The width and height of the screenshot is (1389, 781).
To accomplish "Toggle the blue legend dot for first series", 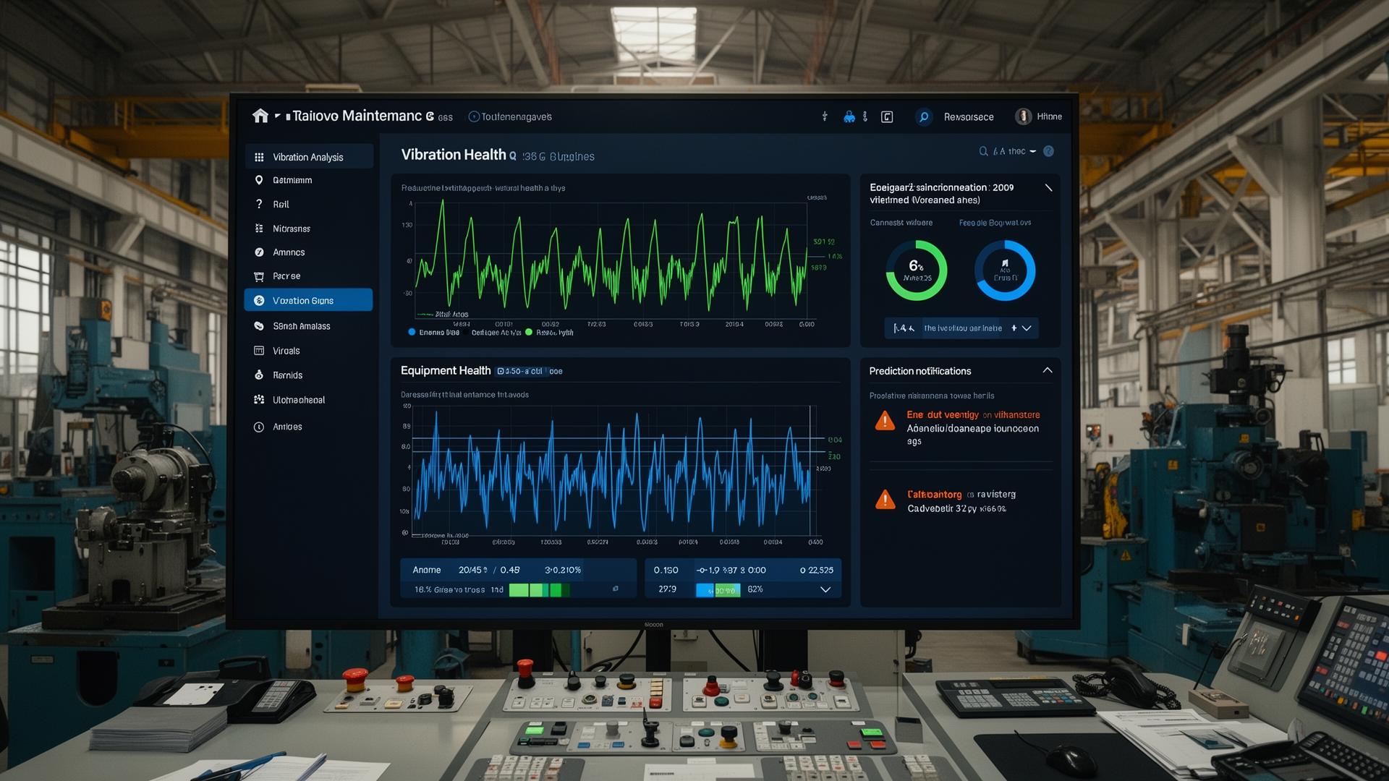I will [412, 332].
